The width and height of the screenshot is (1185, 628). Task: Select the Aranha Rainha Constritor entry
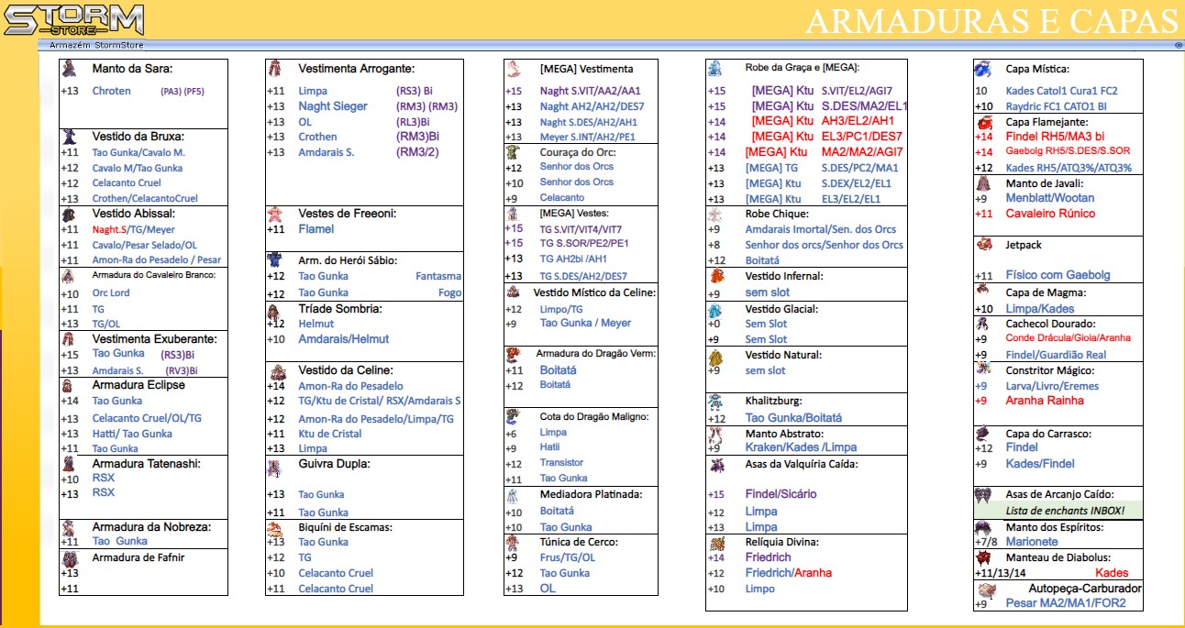pyautogui.click(x=1045, y=401)
